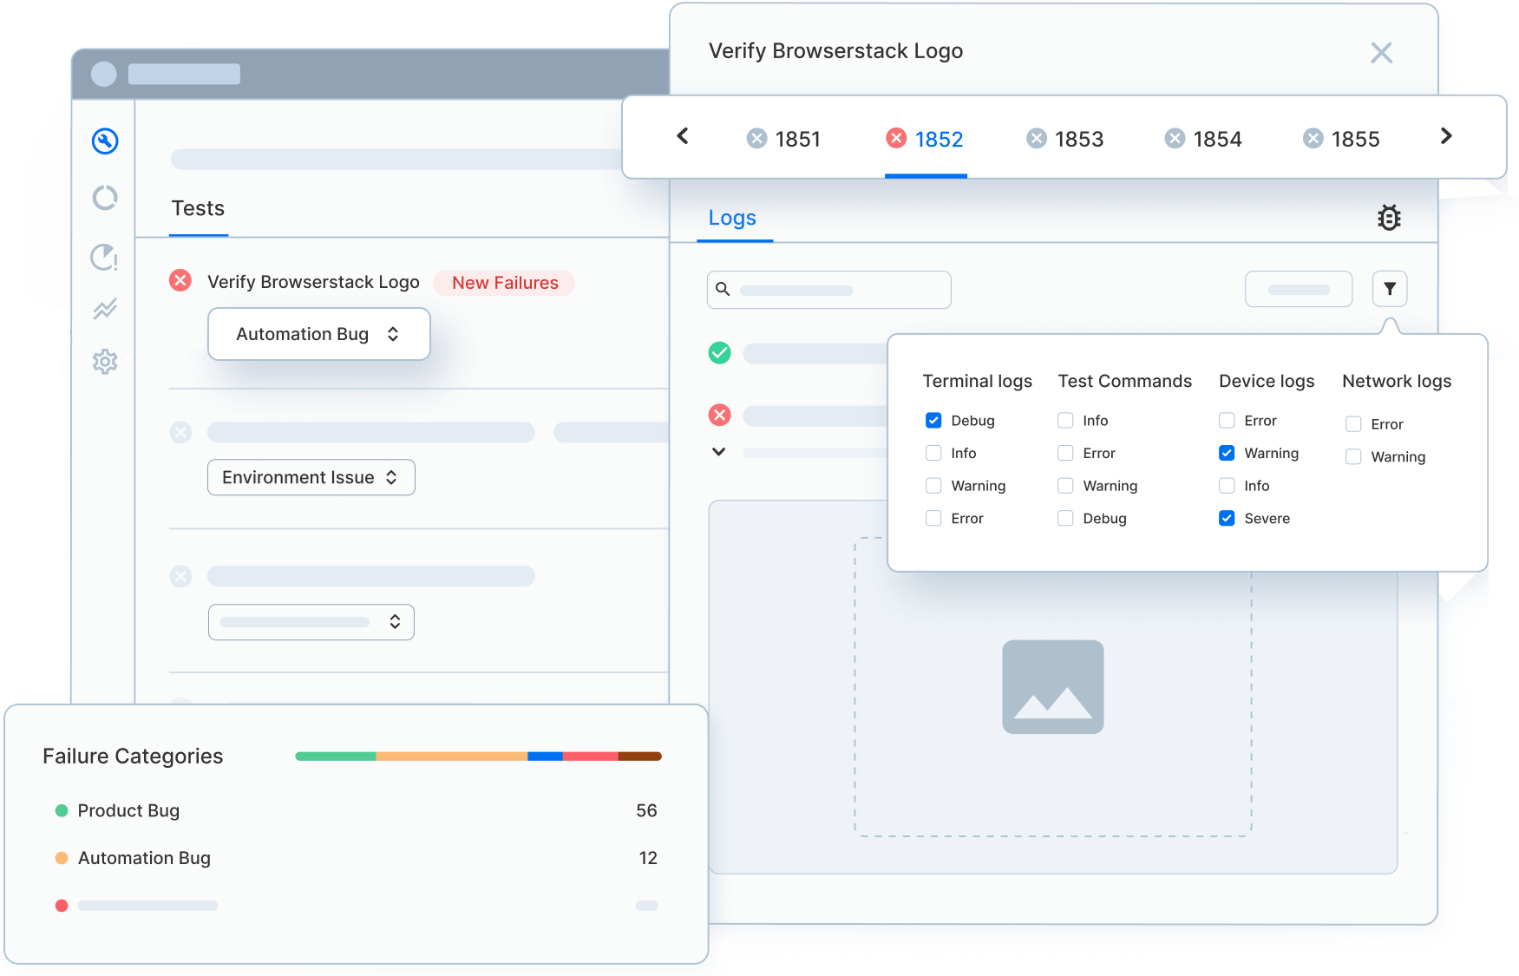The height and width of the screenshot is (976, 1519).
Task: Open Verify Browserstack Logo test in list
Action: pos(313,282)
